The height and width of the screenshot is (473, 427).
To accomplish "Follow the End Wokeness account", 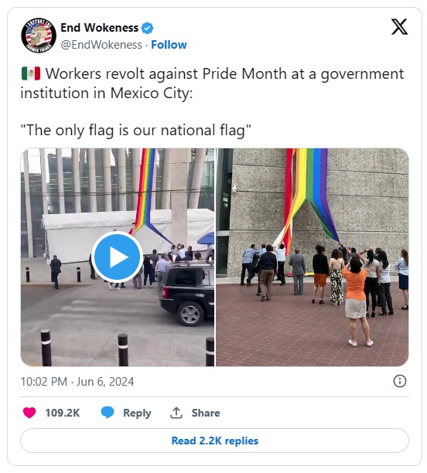I will click(169, 45).
